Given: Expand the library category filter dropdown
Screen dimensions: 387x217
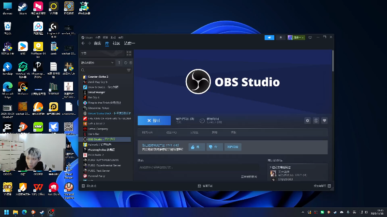Looking at the screenshot, I should tap(97, 63).
